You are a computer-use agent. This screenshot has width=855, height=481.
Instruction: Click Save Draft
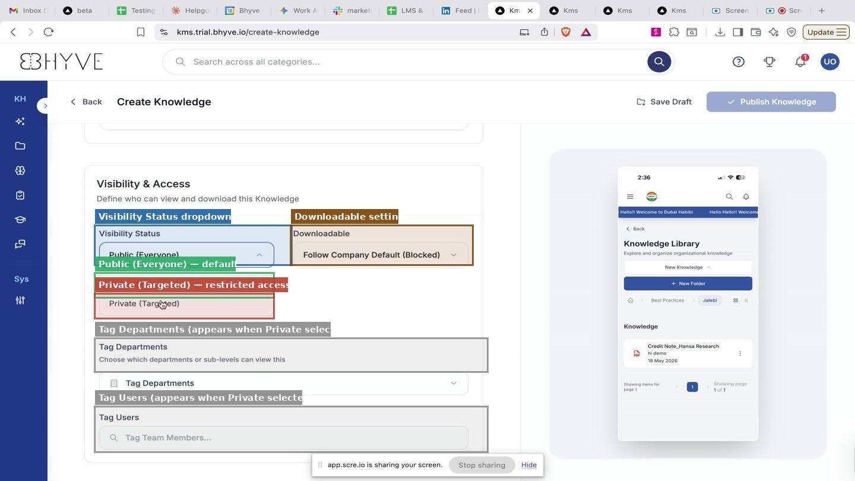pyautogui.click(x=664, y=102)
